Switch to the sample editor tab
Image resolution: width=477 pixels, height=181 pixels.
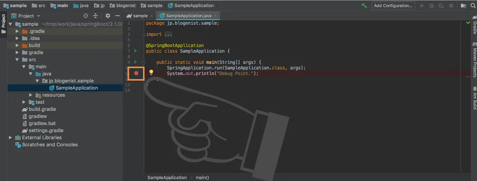pyautogui.click(x=137, y=16)
